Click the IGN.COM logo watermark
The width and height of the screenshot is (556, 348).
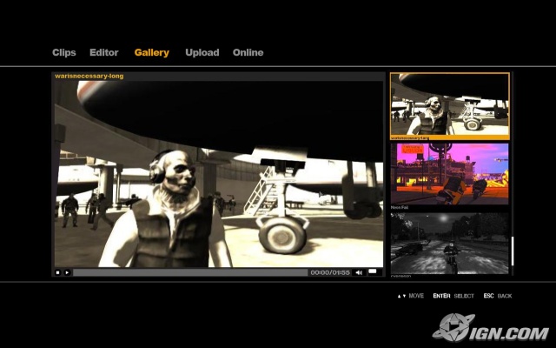490,328
